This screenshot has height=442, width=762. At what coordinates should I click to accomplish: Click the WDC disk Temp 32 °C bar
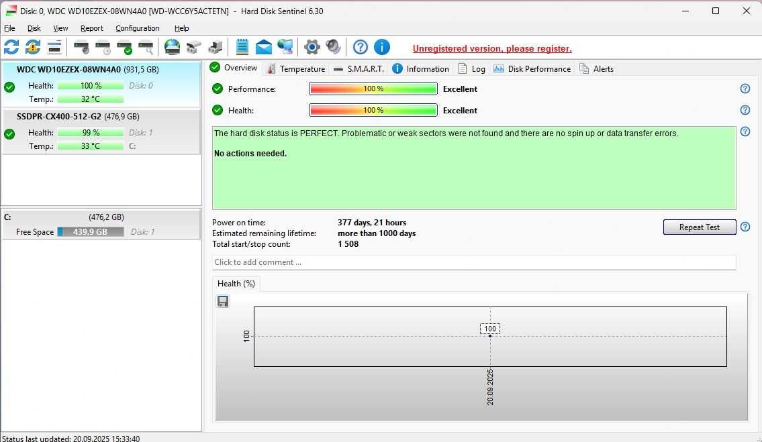pyautogui.click(x=91, y=99)
